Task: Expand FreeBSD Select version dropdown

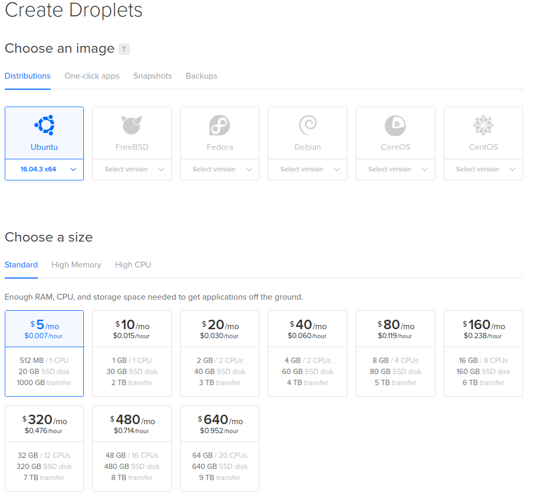Action: point(132,169)
